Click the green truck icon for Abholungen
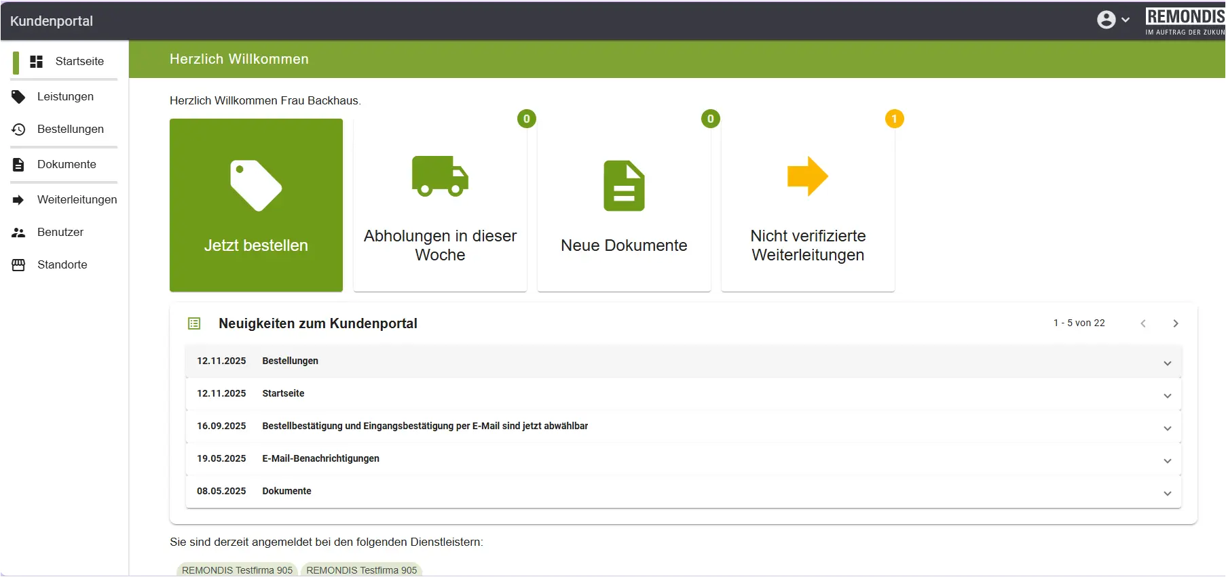The height and width of the screenshot is (577, 1226). coord(440,176)
